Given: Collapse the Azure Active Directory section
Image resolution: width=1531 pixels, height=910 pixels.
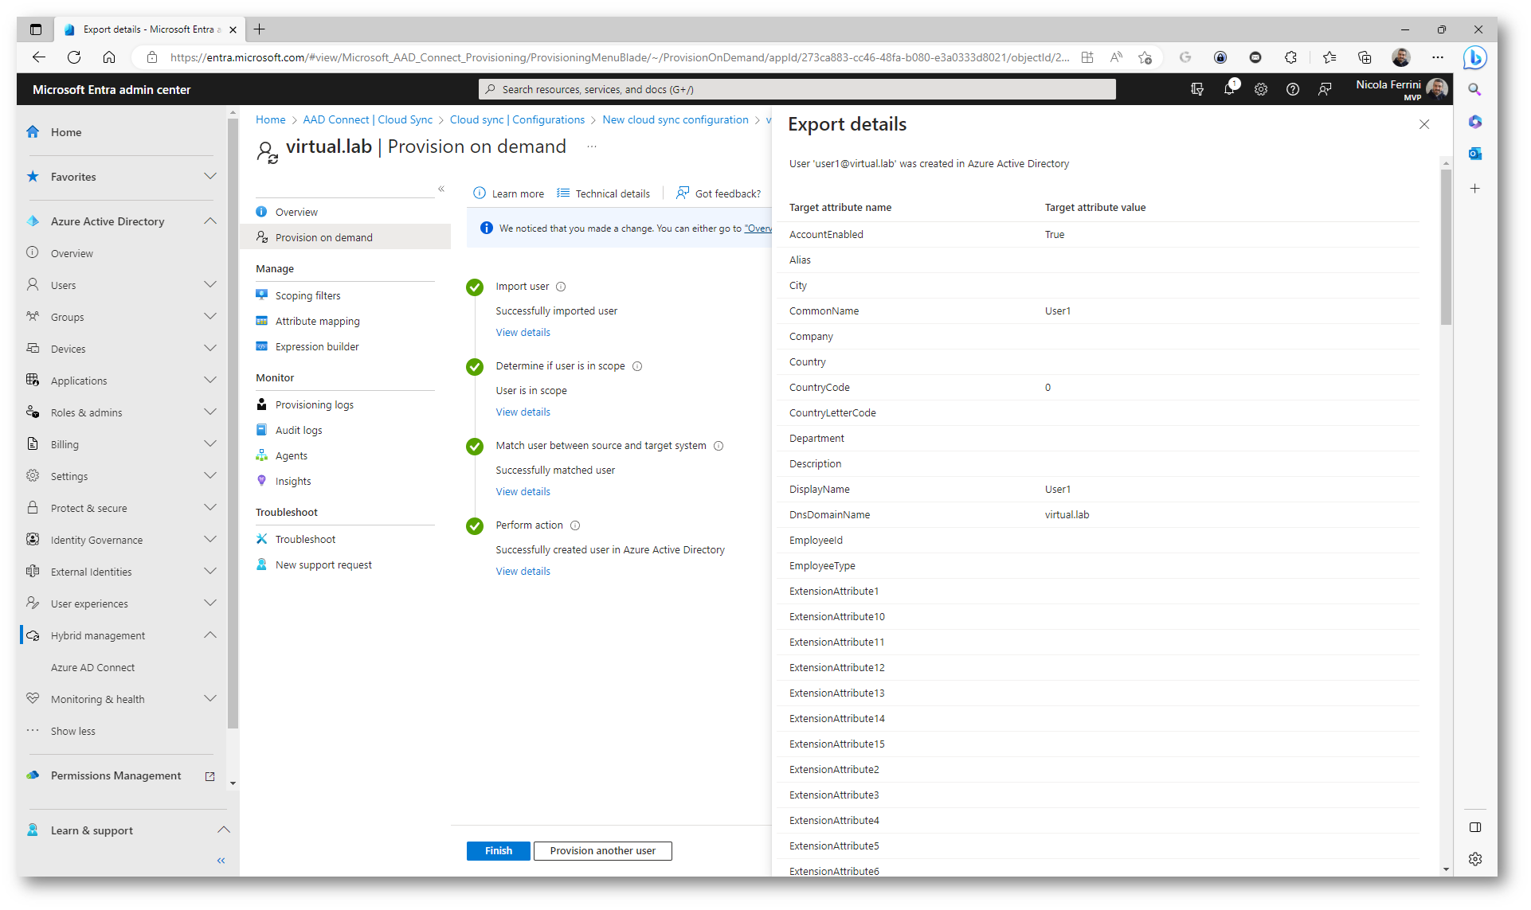Looking at the screenshot, I should (210, 221).
